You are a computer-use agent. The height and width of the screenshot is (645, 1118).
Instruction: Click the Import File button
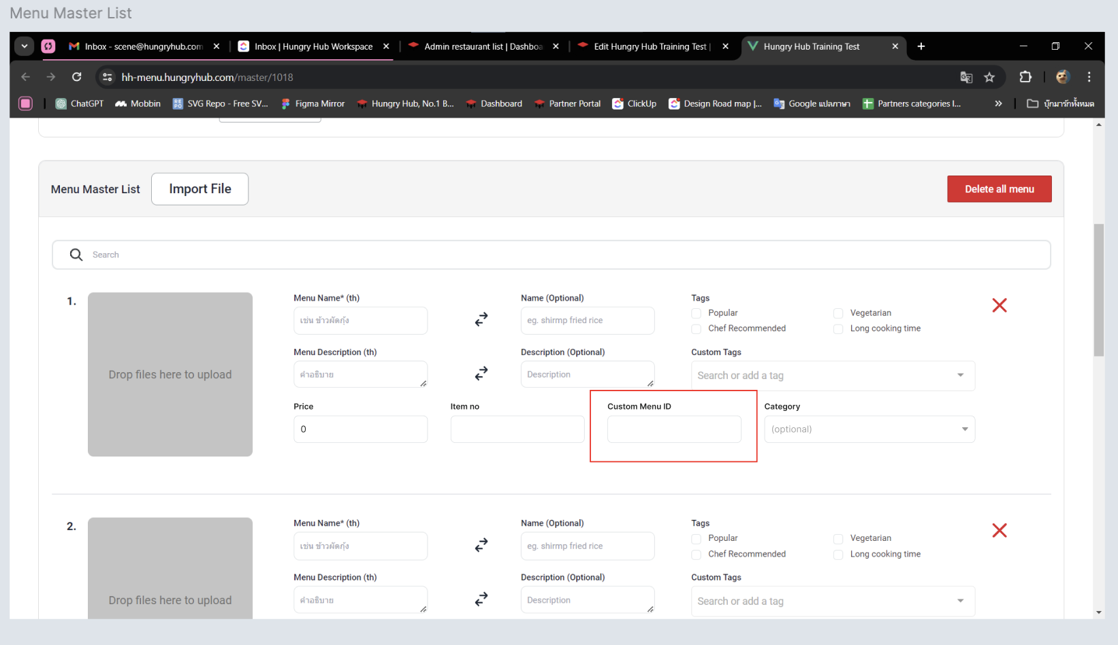199,189
